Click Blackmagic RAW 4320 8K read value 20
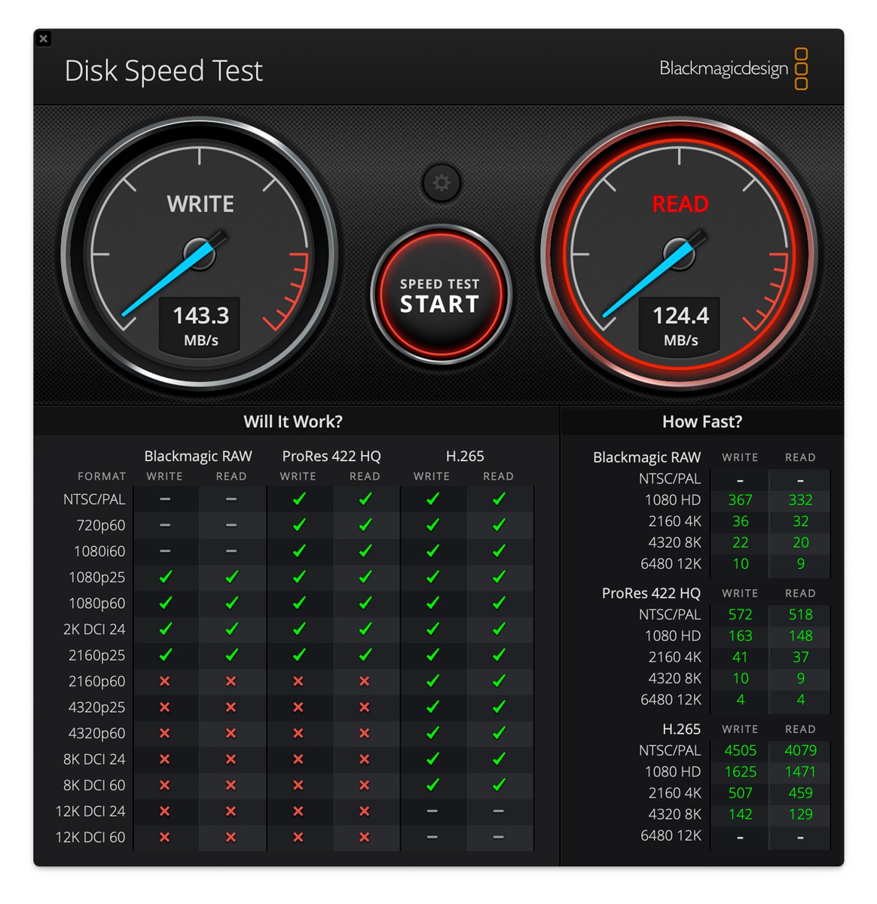Viewport: 877px width, 904px height. coord(800,542)
